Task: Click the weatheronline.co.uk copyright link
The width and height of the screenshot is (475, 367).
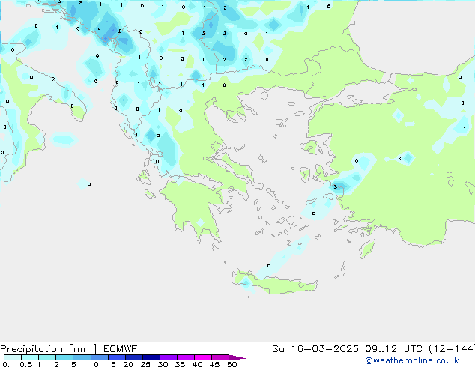Action: [x=412, y=360]
